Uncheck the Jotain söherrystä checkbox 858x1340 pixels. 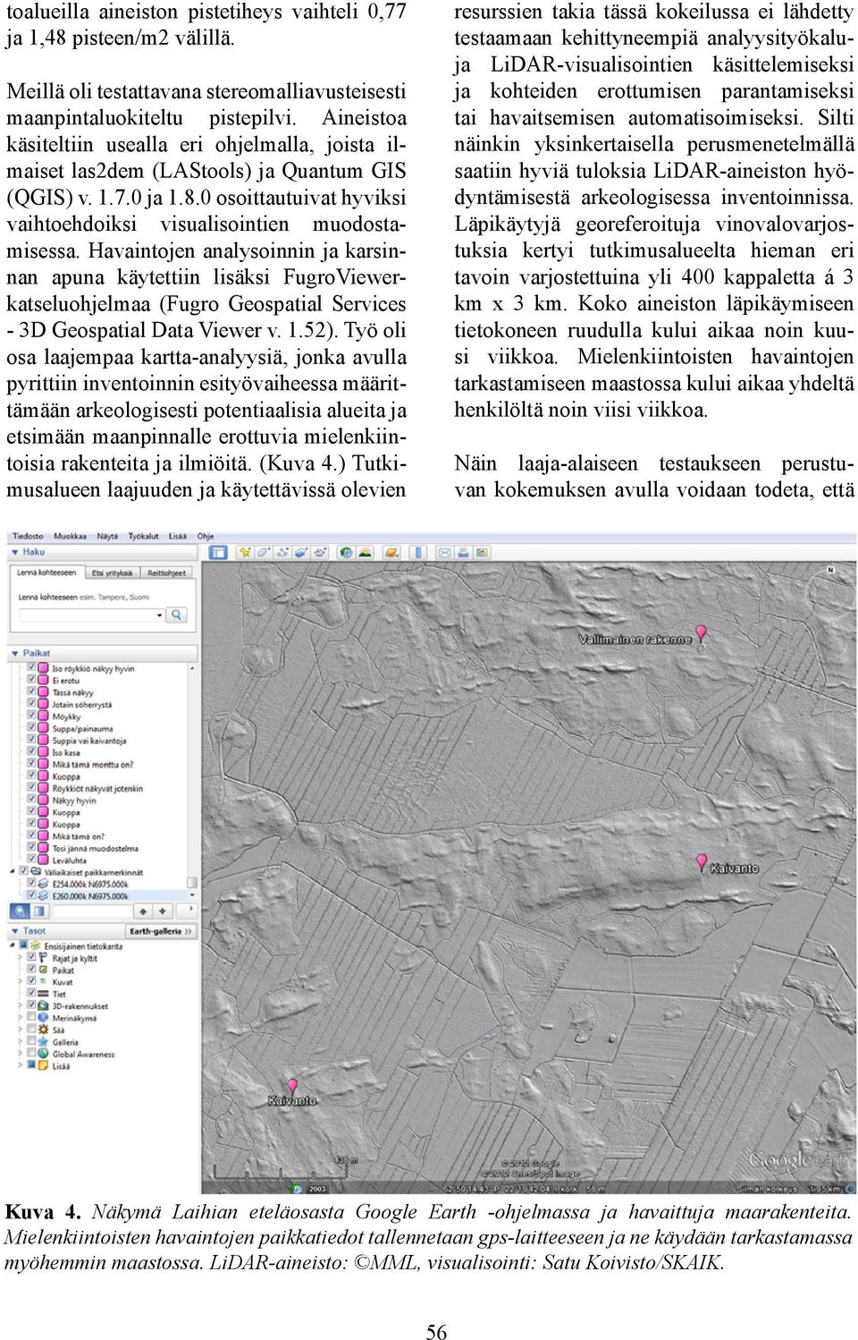pos(31,703)
